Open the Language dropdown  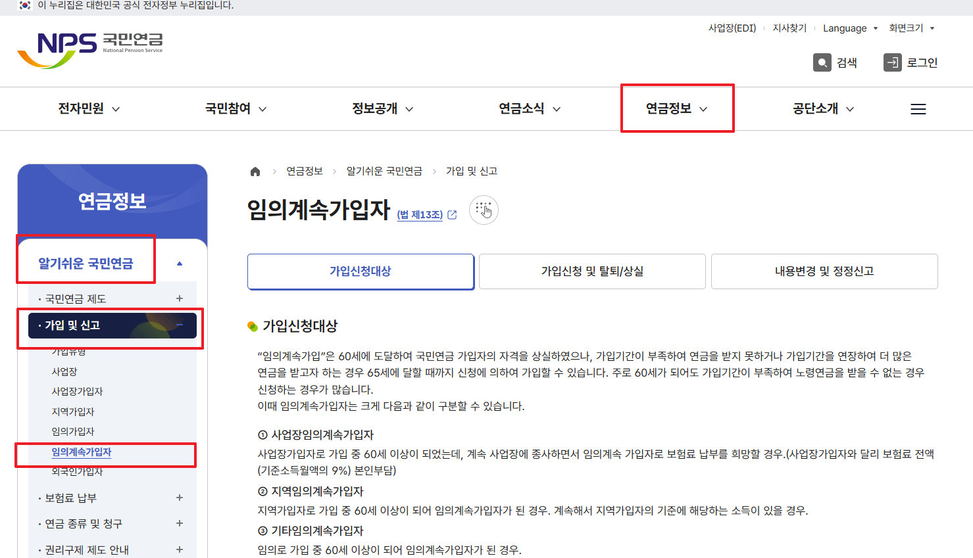(850, 28)
